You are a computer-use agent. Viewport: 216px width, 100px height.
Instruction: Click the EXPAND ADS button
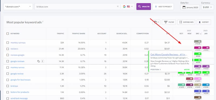[x=186, y=22]
